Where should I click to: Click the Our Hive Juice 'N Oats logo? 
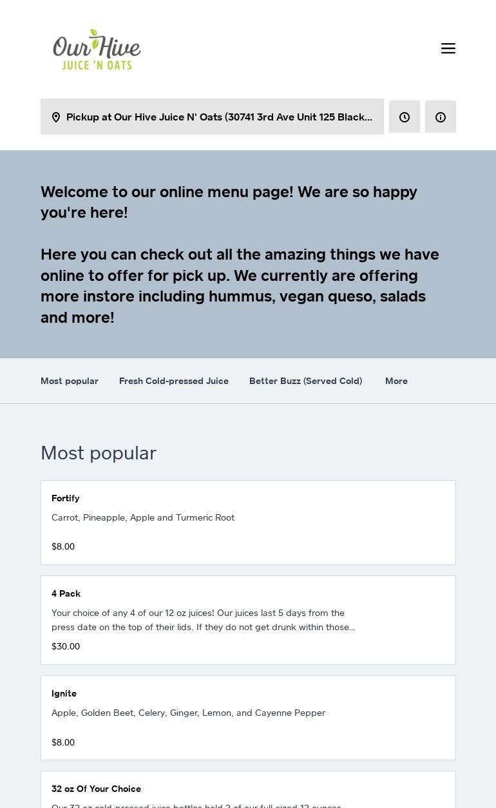(97, 49)
